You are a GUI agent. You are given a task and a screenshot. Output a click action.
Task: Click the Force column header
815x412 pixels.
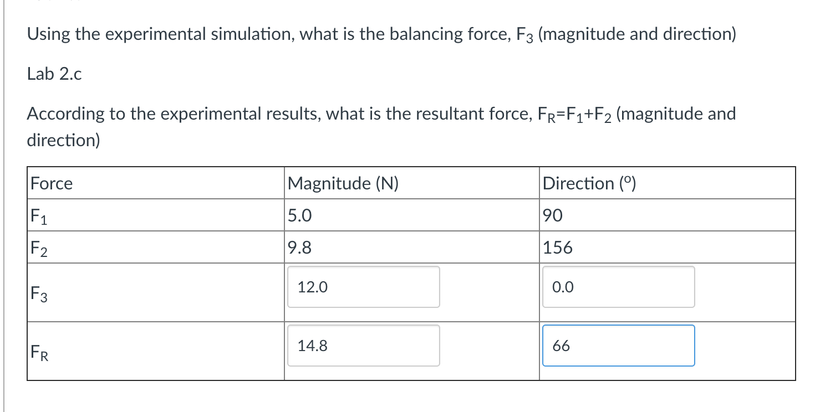50,183
